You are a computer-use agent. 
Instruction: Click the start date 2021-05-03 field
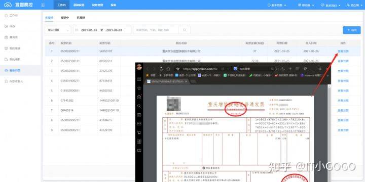tap(89, 30)
